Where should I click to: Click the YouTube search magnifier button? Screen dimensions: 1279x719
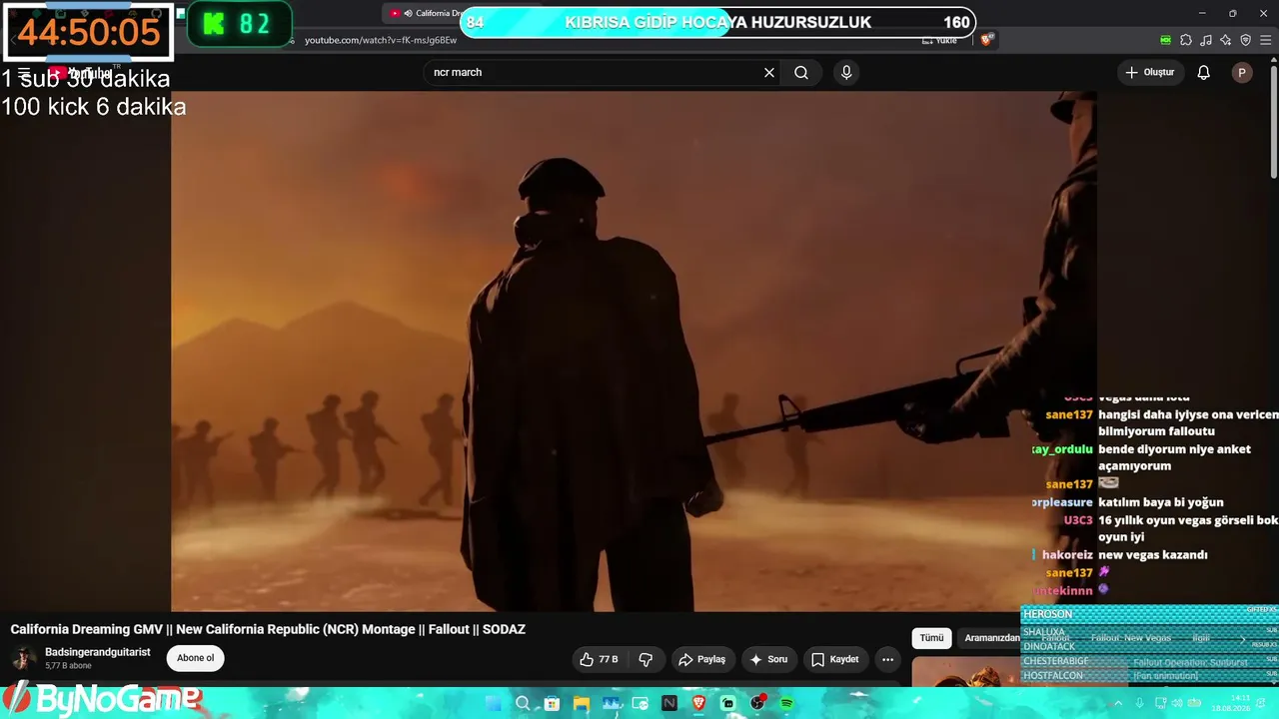tap(801, 73)
